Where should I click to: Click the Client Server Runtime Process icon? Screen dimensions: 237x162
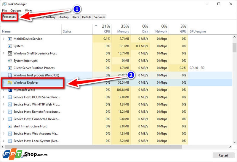click(x=10, y=68)
